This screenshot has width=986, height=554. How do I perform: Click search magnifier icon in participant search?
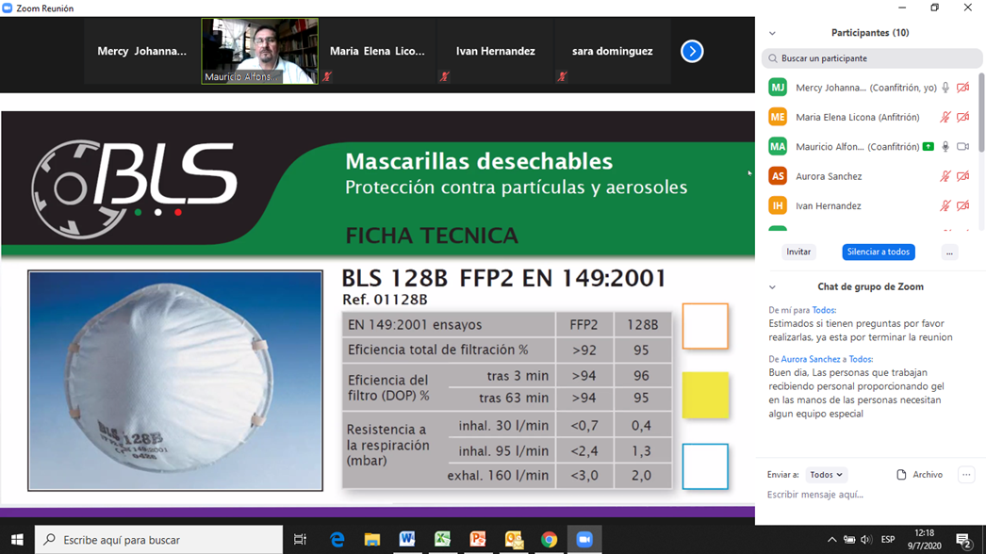pos(773,58)
